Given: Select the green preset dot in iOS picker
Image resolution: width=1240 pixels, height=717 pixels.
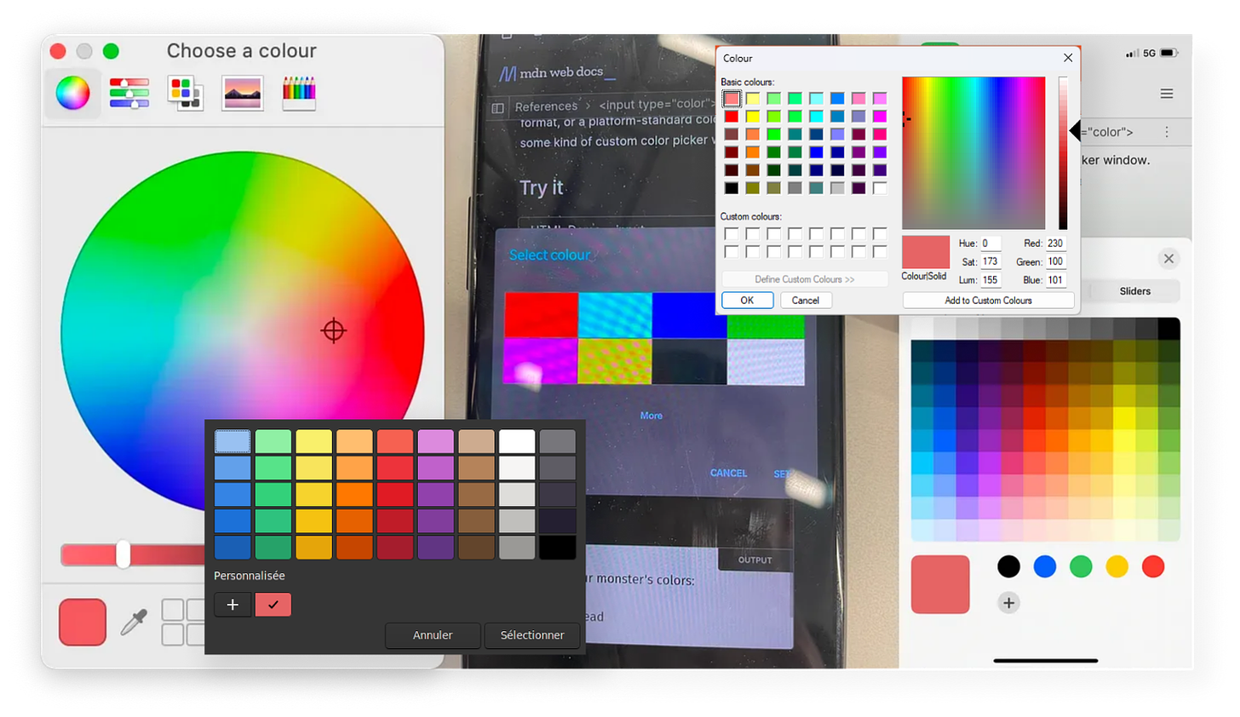Looking at the screenshot, I should click(x=1081, y=566).
